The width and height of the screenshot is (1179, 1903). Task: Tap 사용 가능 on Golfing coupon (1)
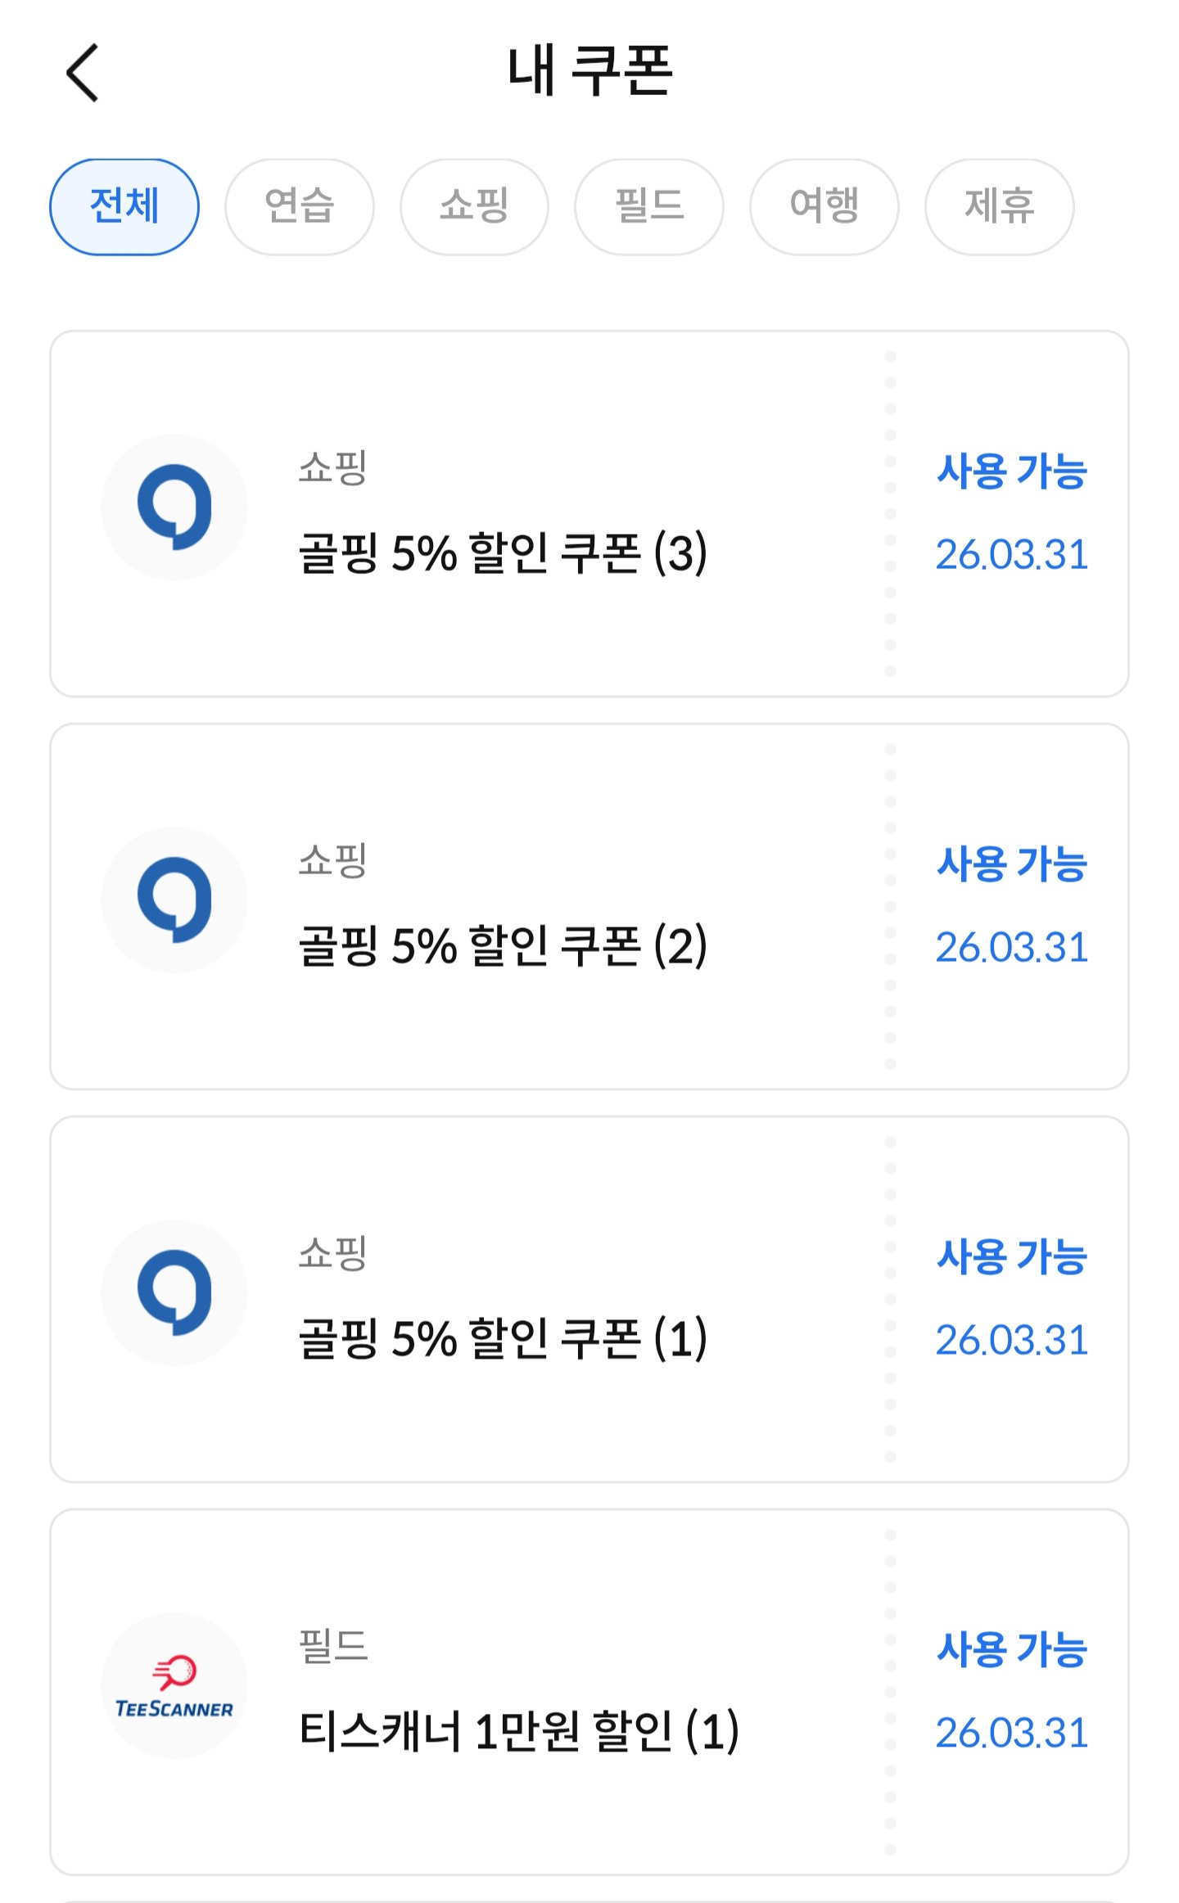click(1012, 1257)
